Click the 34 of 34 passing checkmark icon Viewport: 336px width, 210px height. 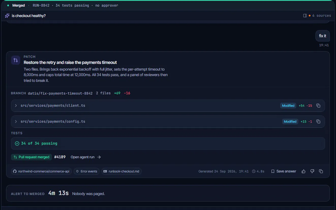coord(17,143)
